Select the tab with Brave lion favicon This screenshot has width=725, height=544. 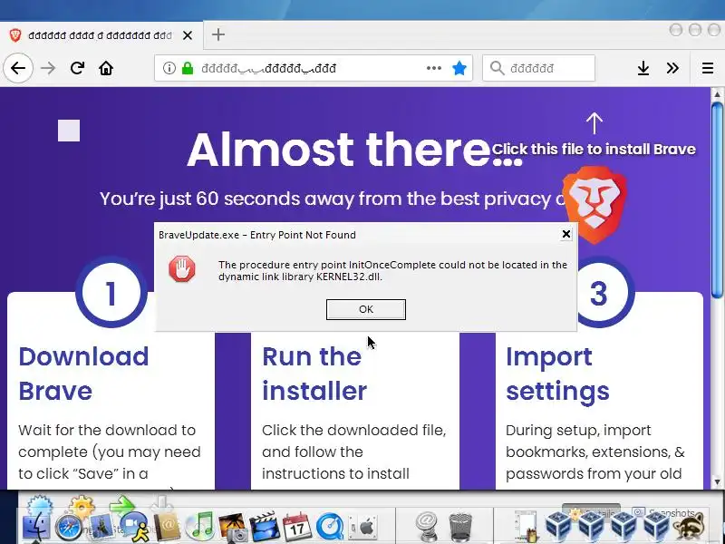point(100,35)
